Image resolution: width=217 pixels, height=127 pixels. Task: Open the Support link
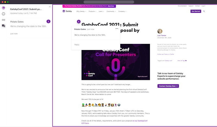coord(191,6)
